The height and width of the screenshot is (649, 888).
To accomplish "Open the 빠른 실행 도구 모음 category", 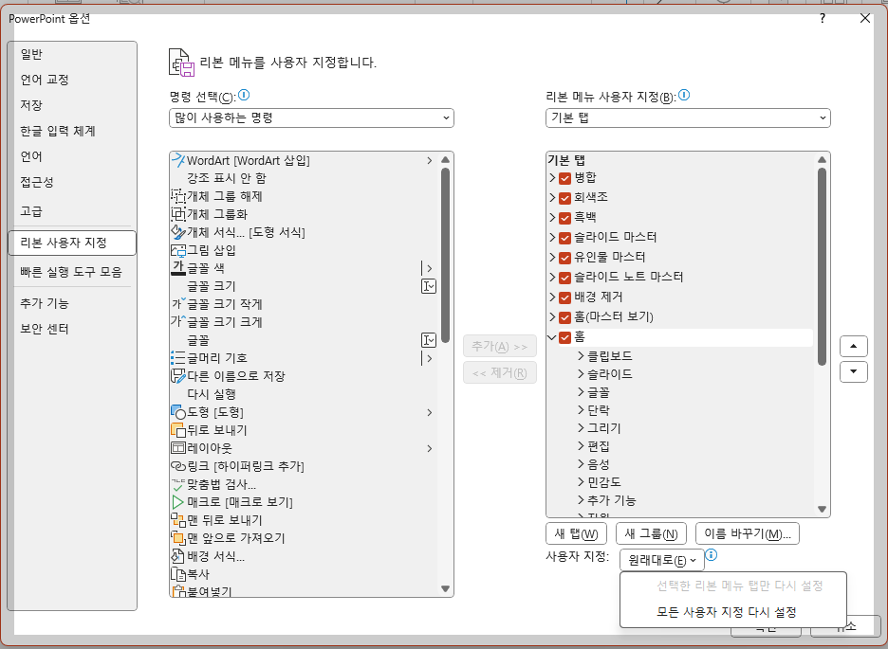I will coord(72,272).
